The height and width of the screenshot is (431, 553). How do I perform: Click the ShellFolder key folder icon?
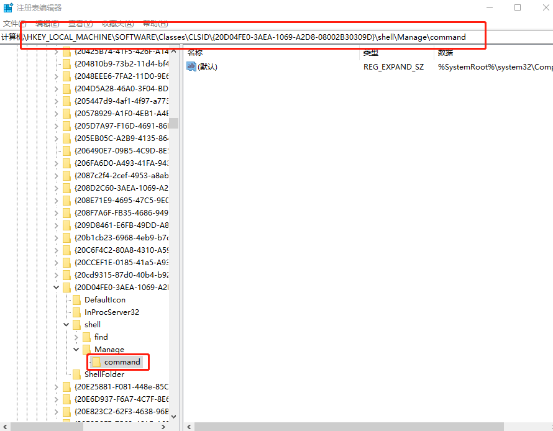(x=76, y=374)
